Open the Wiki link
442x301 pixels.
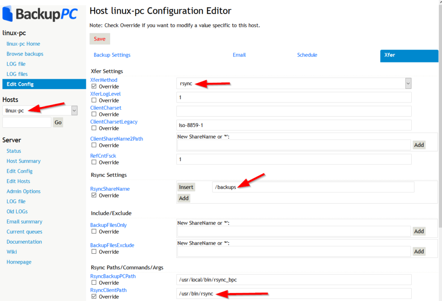point(12,252)
